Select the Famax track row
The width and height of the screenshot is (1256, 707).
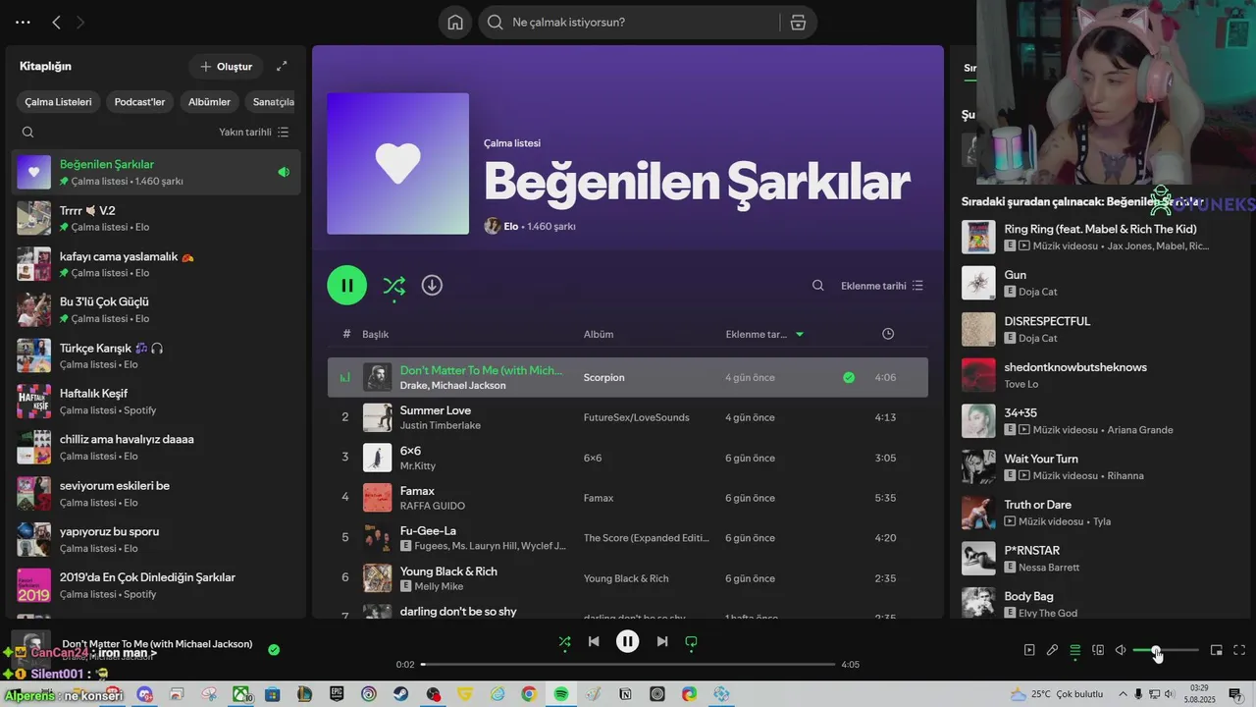628,498
